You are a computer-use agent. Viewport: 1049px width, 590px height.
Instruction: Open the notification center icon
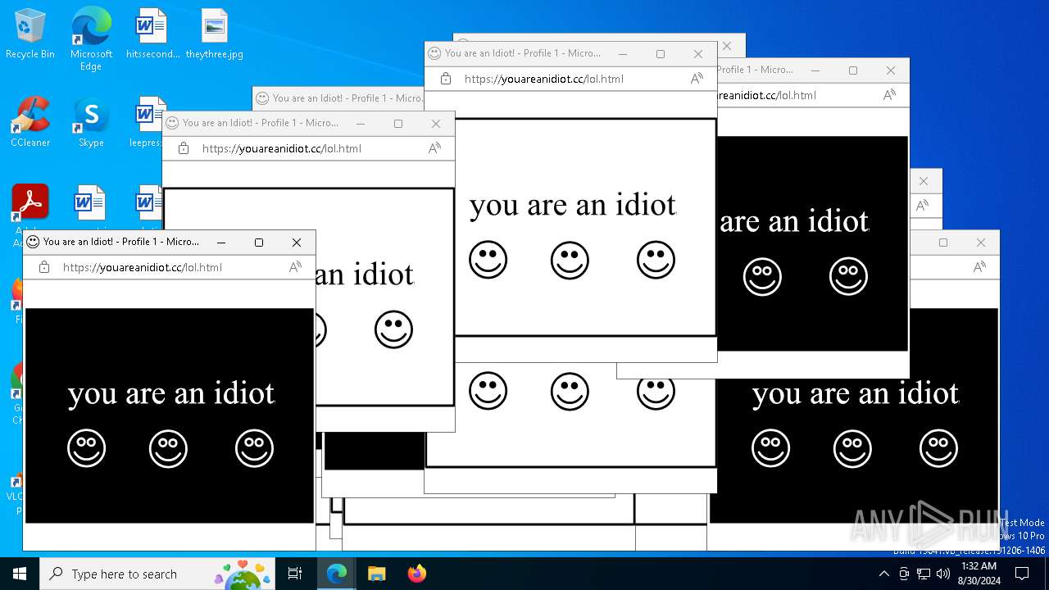click(1022, 574)
